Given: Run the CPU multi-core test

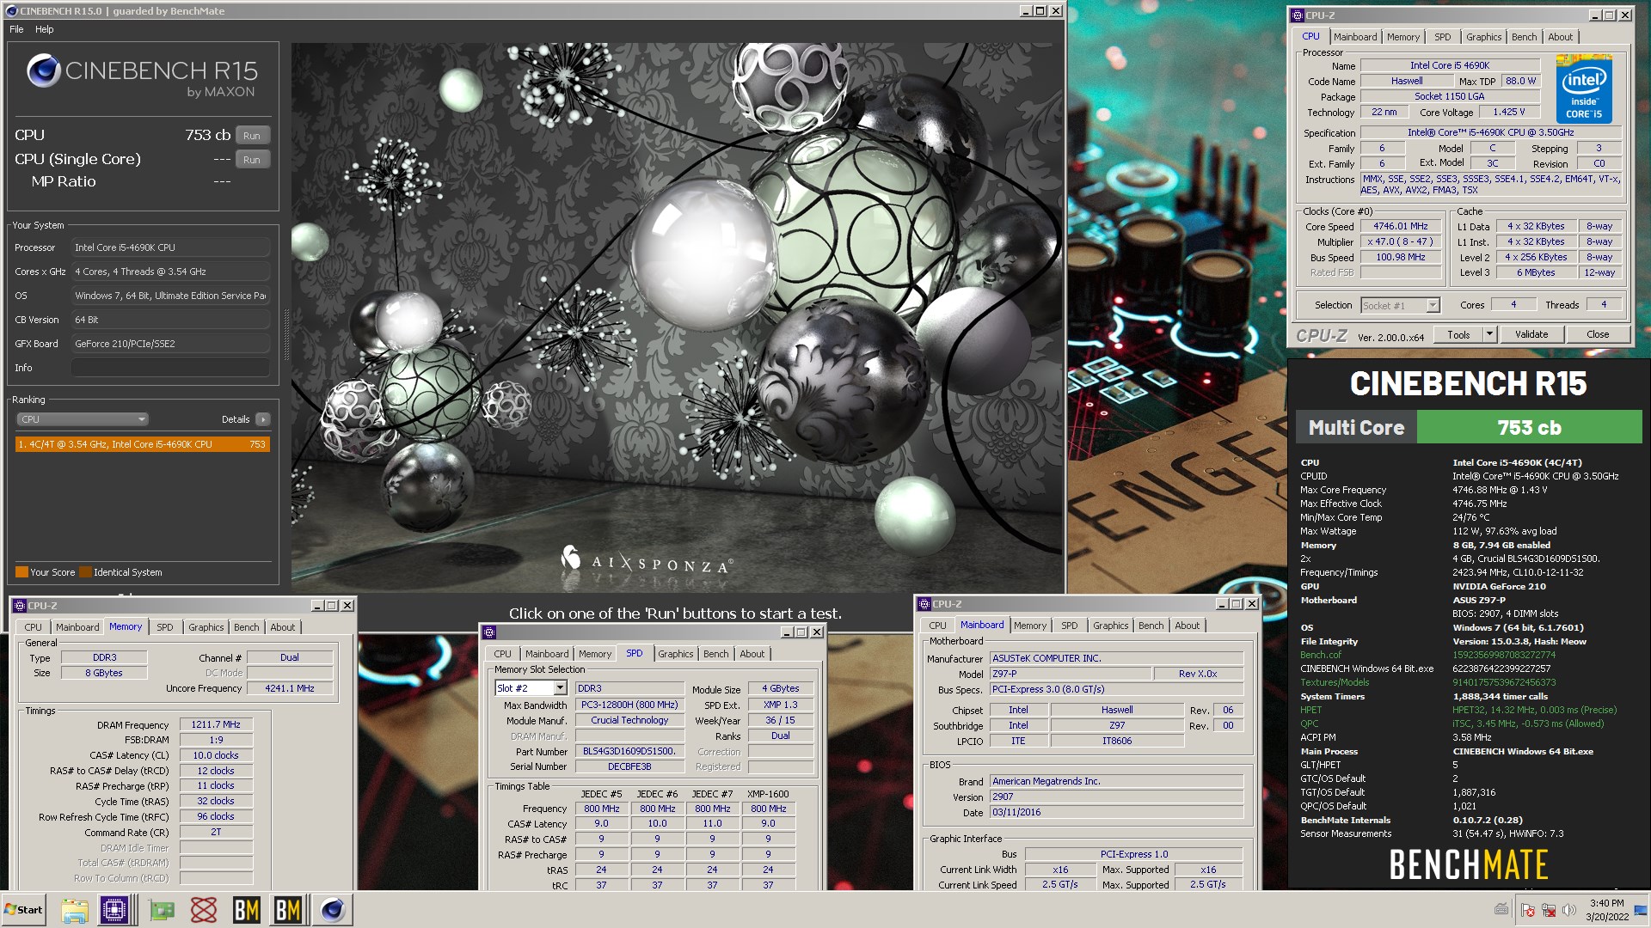Looking at the screenshot, I should tap(251, 136).
